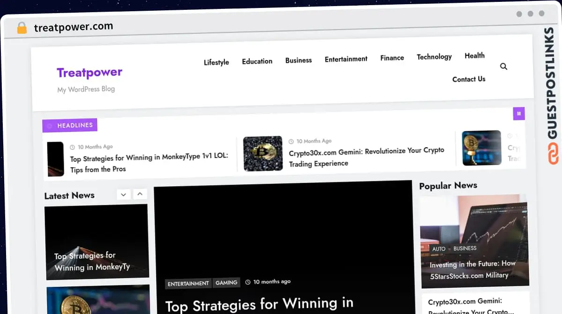
Task: Click the leftmost gray dot in the browser chrome
Action: [x=519, y=14]
